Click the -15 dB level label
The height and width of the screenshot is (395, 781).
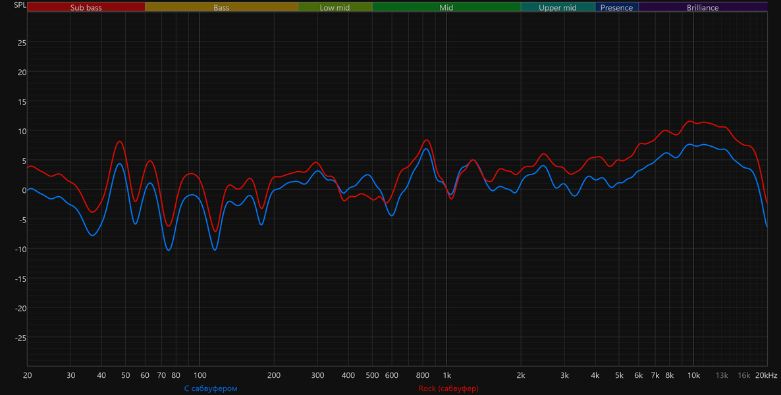point(20,278)
